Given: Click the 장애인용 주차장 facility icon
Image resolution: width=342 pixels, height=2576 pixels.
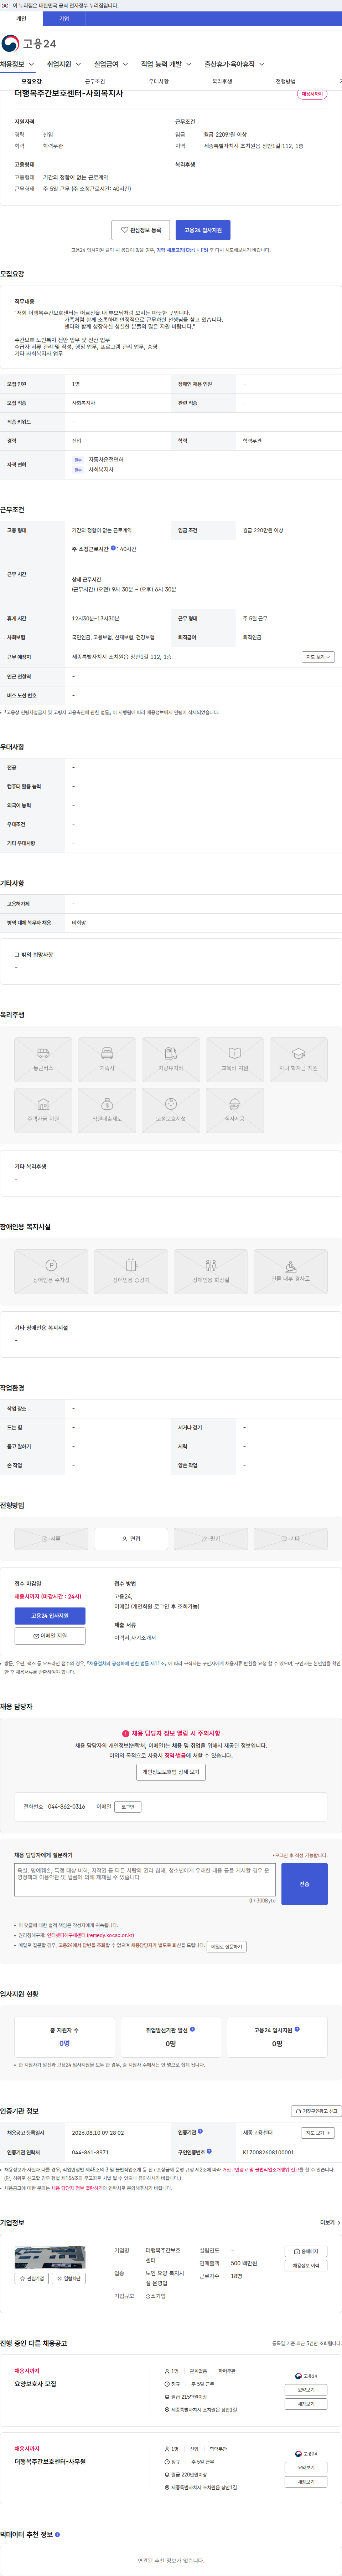Looking at the screenshot, I should (51, 1272).
